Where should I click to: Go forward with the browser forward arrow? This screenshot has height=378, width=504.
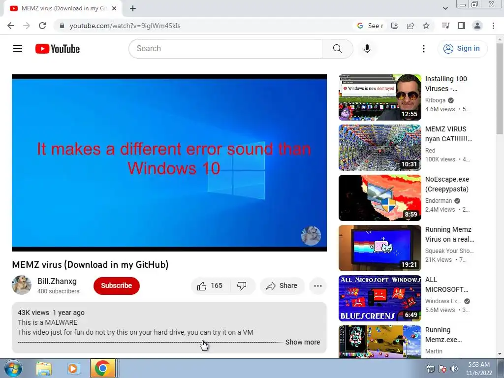[x=27, y=26]
